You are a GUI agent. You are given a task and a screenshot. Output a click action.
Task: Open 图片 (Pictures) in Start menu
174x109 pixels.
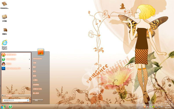pos(35,67)
